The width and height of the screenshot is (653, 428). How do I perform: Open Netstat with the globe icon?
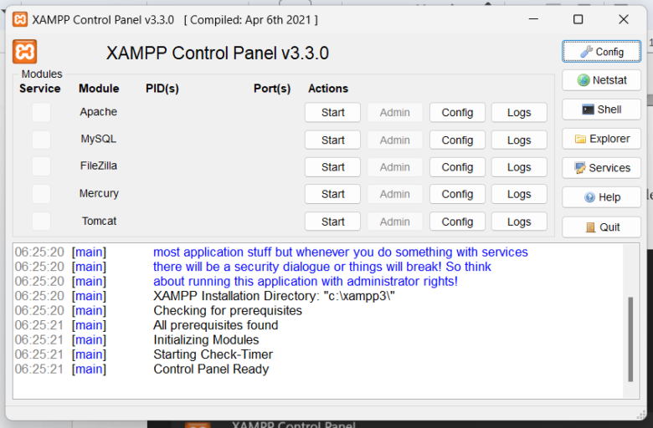[601, 80]
